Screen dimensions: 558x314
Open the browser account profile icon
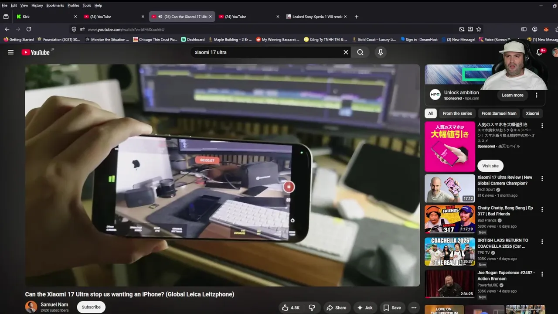[534, 29]
